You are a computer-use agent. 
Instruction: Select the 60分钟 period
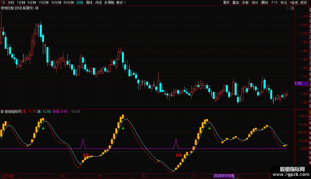tap(69, 3)
